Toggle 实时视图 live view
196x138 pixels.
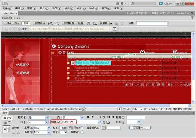[x=69, y=23]
